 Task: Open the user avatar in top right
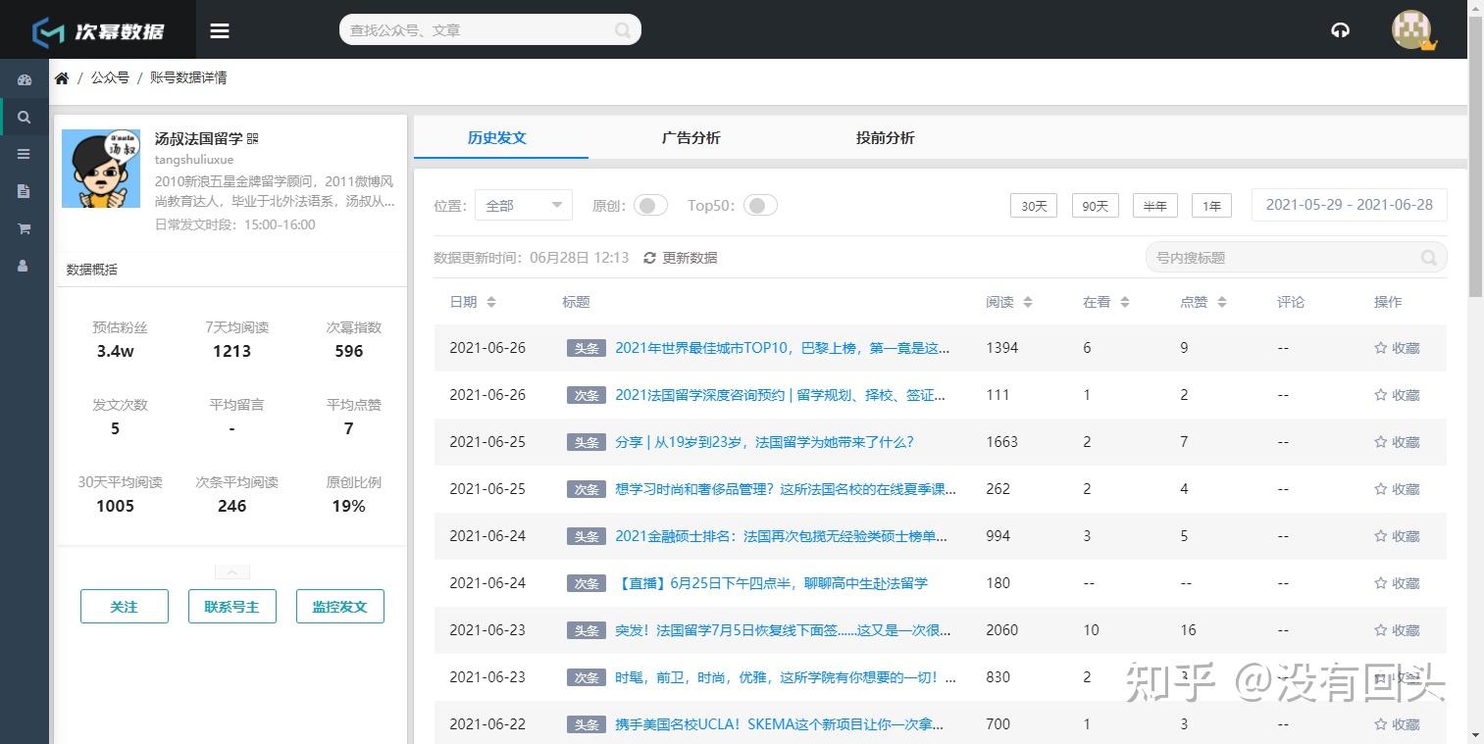coord(1412,29)
